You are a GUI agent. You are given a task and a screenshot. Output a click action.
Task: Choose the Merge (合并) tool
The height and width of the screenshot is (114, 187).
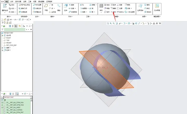click(x=107, y=12)
